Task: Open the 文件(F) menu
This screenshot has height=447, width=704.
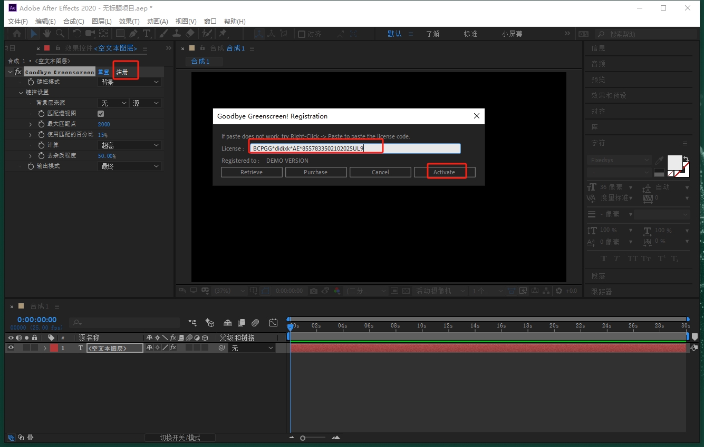Action: point(18,21)
